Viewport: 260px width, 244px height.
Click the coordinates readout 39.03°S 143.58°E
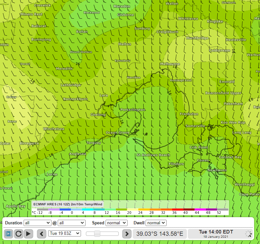coord(160,234)
